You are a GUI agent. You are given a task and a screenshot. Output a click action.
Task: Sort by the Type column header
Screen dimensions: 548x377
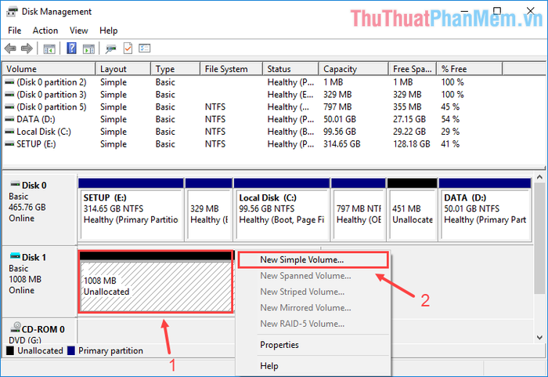[175, 69]
